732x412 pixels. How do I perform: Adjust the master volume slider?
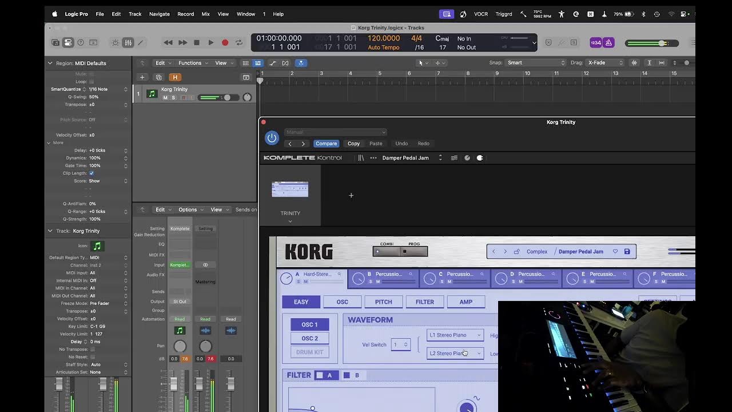point(652,43)
